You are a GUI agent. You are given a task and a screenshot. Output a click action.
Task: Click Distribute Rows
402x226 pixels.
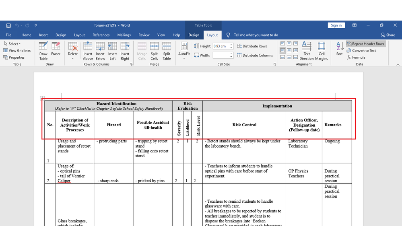(x=252, y=46)
